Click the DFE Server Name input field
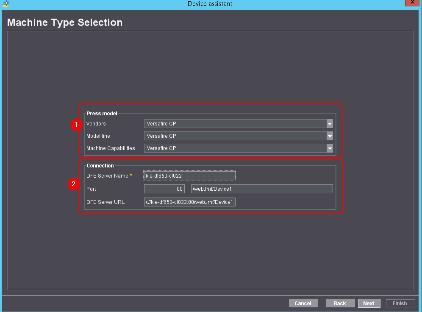The height and width of the screenshot is (312, 422). [x=189, y=176]
